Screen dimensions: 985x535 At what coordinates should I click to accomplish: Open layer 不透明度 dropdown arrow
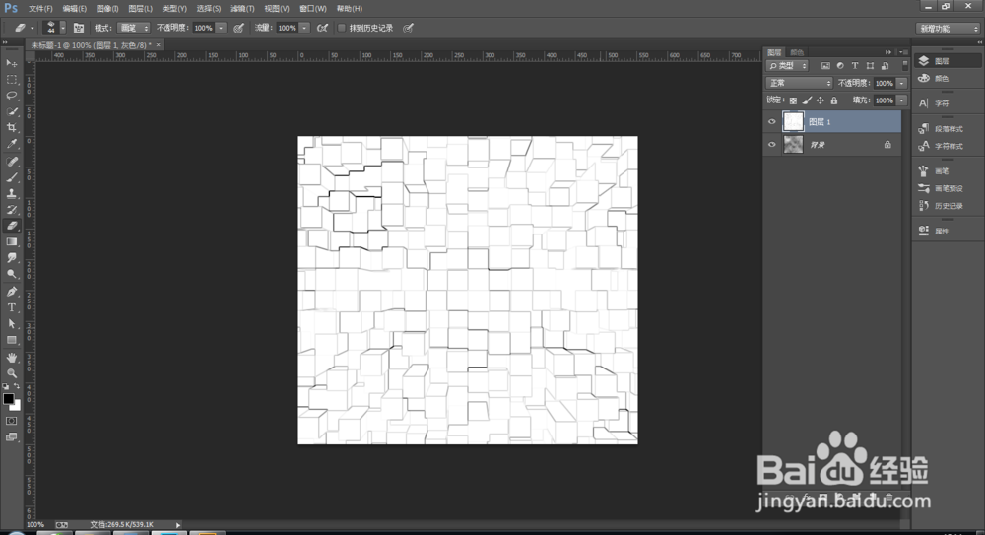click(901, 83)
